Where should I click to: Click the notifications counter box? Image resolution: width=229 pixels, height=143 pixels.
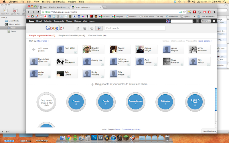198,21
